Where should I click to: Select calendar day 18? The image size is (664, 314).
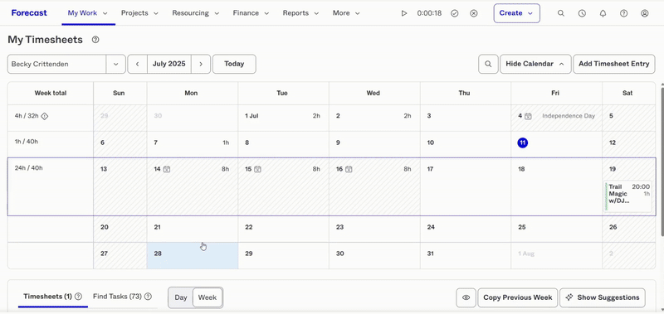tap(556, 186)
